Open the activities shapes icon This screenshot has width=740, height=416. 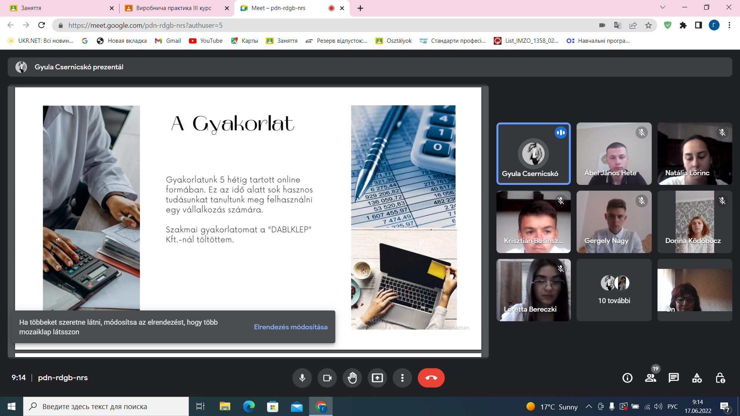point(697,378)
